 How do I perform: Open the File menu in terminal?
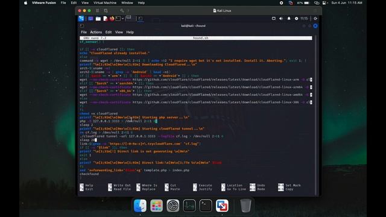(84, 32)
